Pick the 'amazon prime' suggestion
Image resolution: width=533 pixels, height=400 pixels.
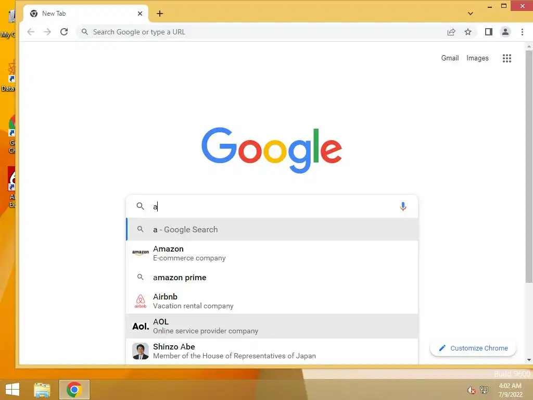point(272,277)
